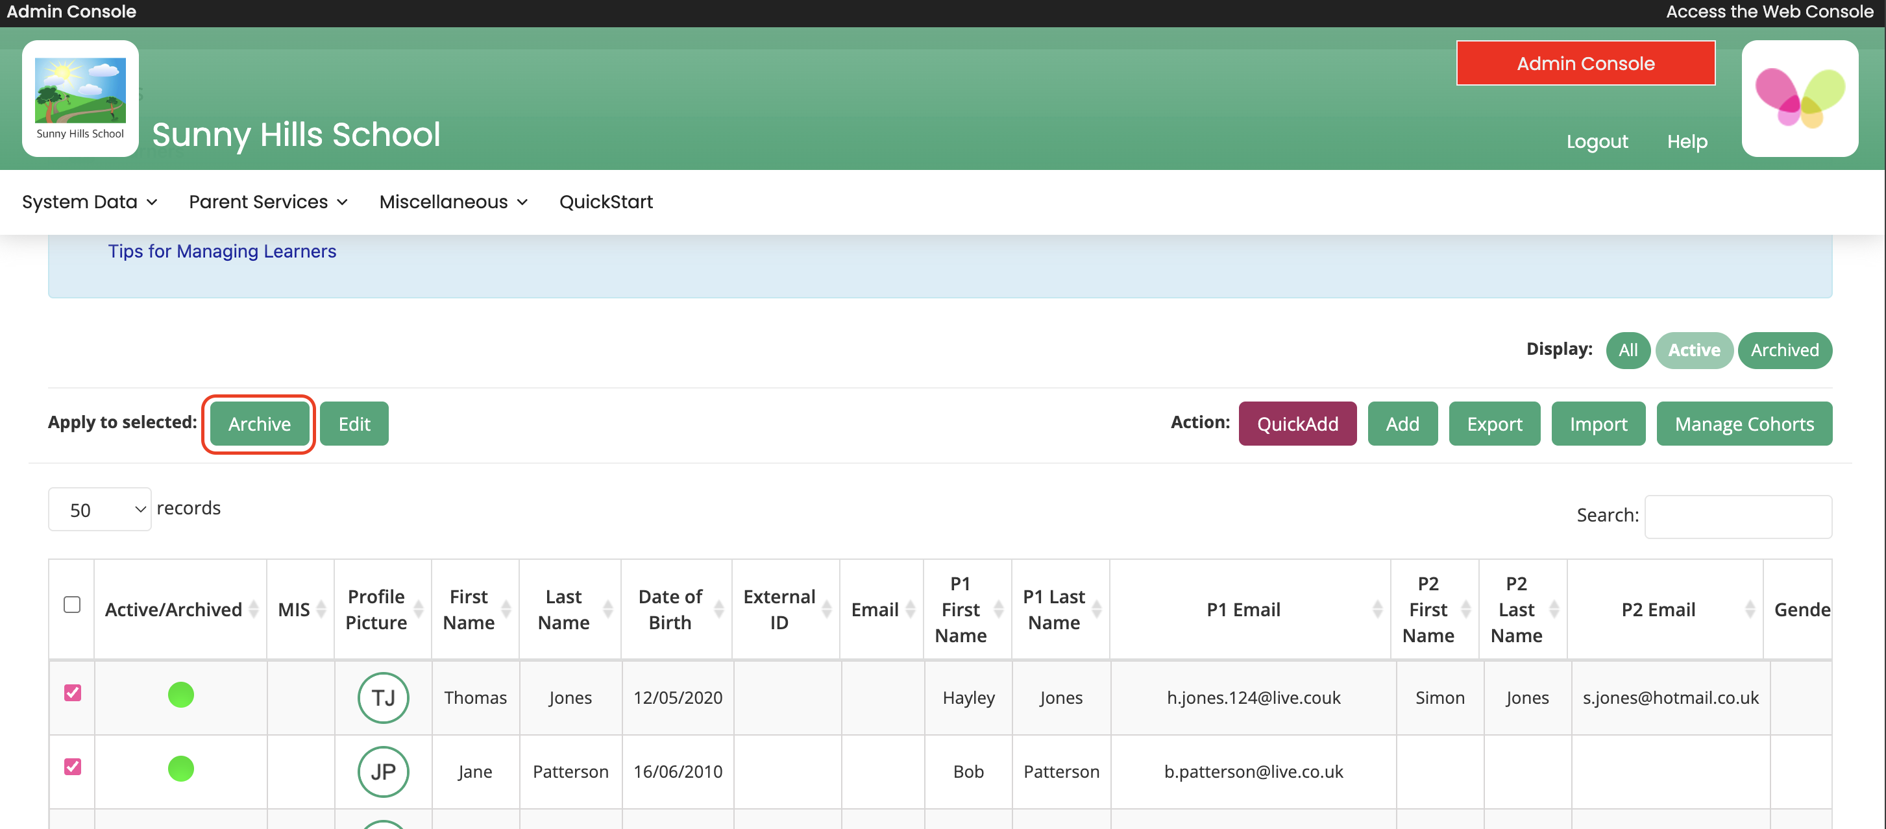Uncheck Thomas Jones row checkbox

tap(72, 692)
